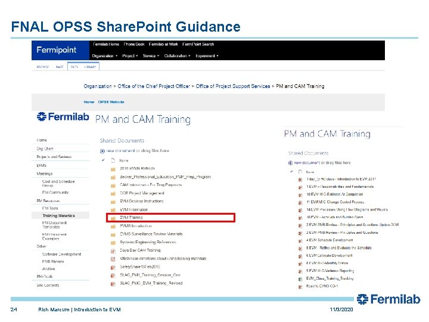The height and width of the screenshot is (322, 429).
Task: Click Home link in gray navigation bar
Action: point(89,102)
